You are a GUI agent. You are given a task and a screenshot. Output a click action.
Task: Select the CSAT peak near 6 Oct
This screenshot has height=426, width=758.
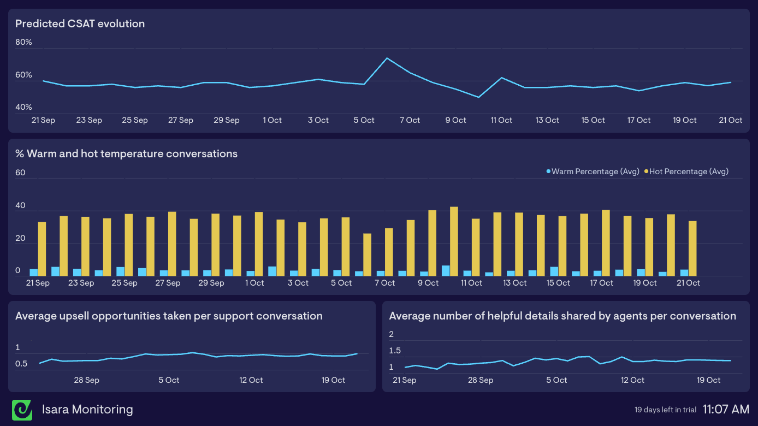coord(388,57)
